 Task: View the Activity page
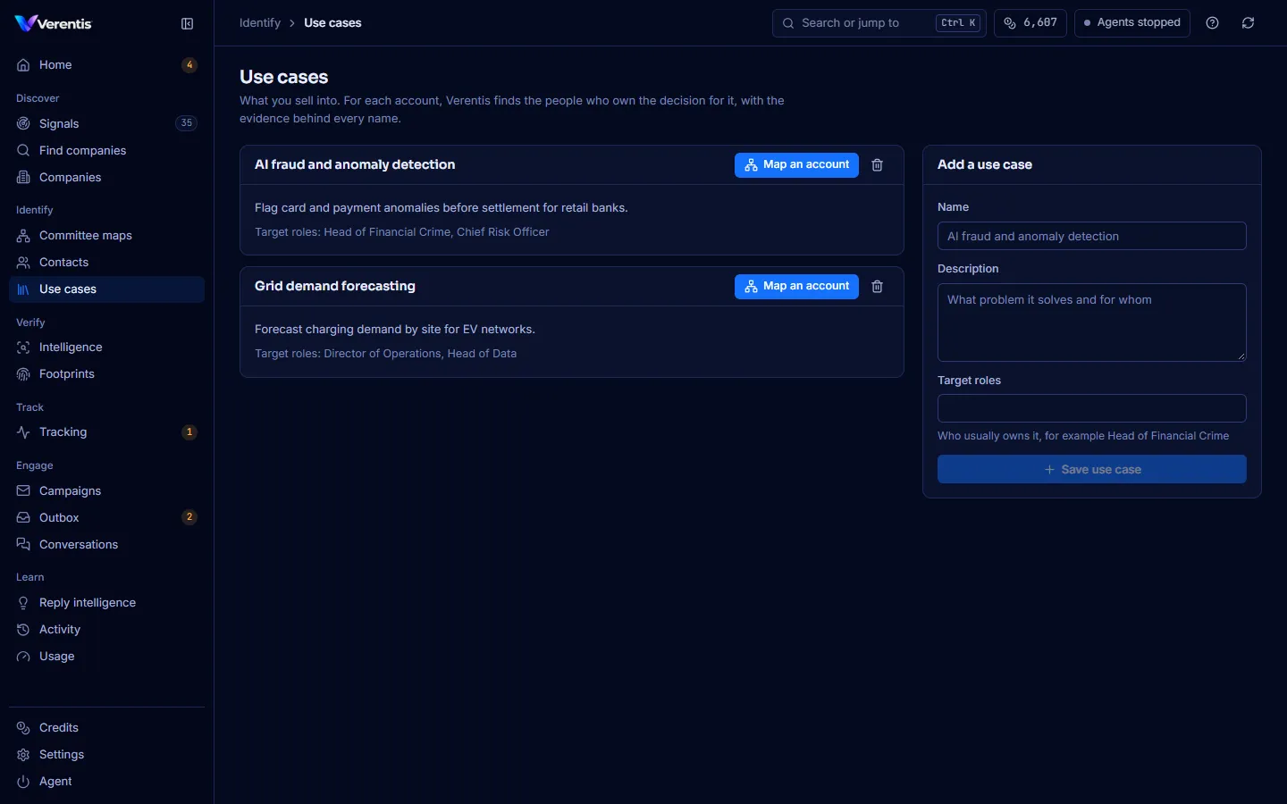click(x=106, y=630)
